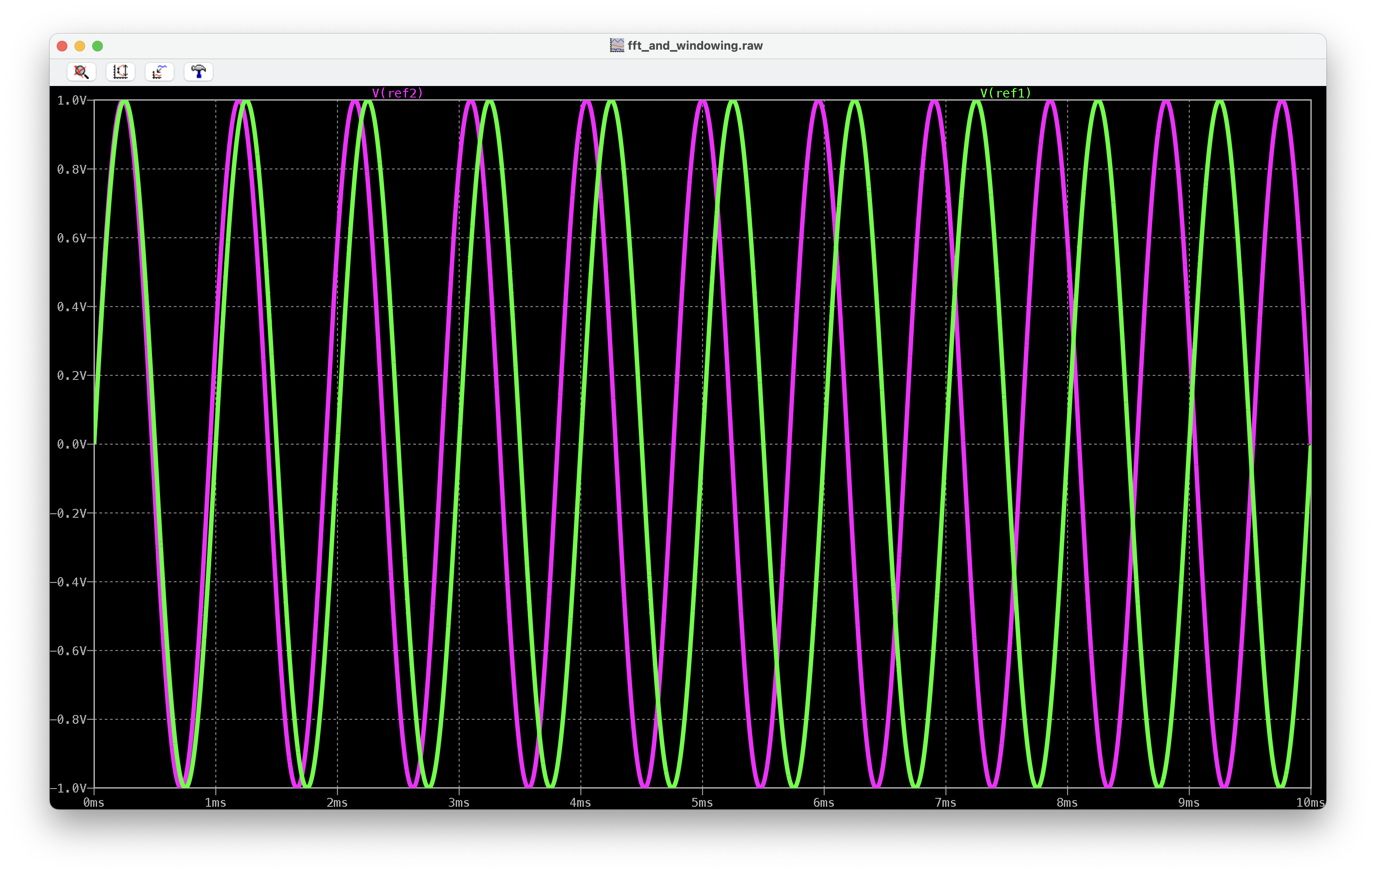Screen dimensions: 1376x875
Task: Click the 8ms time axis tick label
Action: 1067,802
